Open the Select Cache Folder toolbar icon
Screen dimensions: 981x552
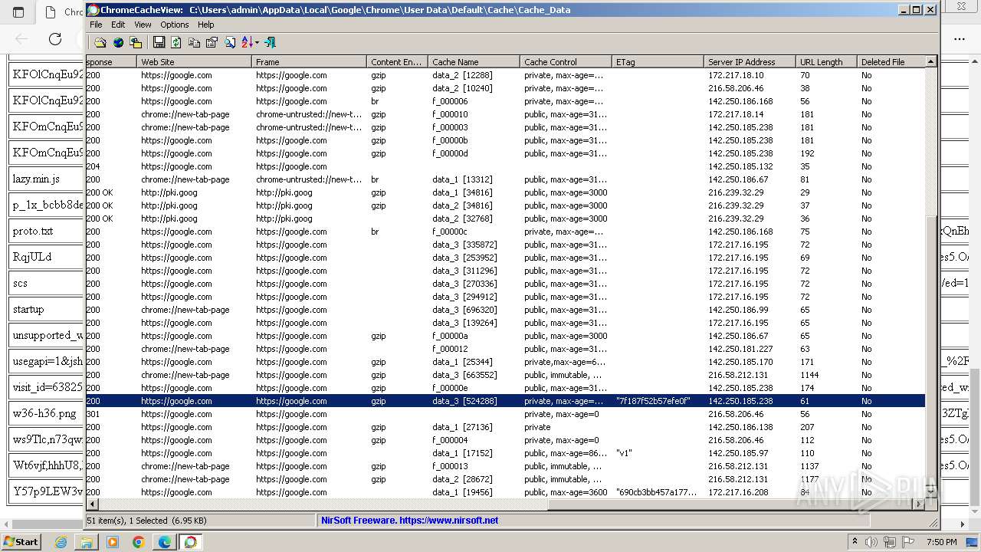(100, 42)
